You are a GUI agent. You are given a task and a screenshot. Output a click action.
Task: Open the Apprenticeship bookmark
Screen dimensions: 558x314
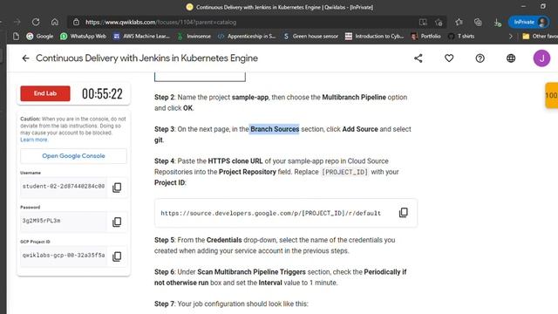(247, 36)
